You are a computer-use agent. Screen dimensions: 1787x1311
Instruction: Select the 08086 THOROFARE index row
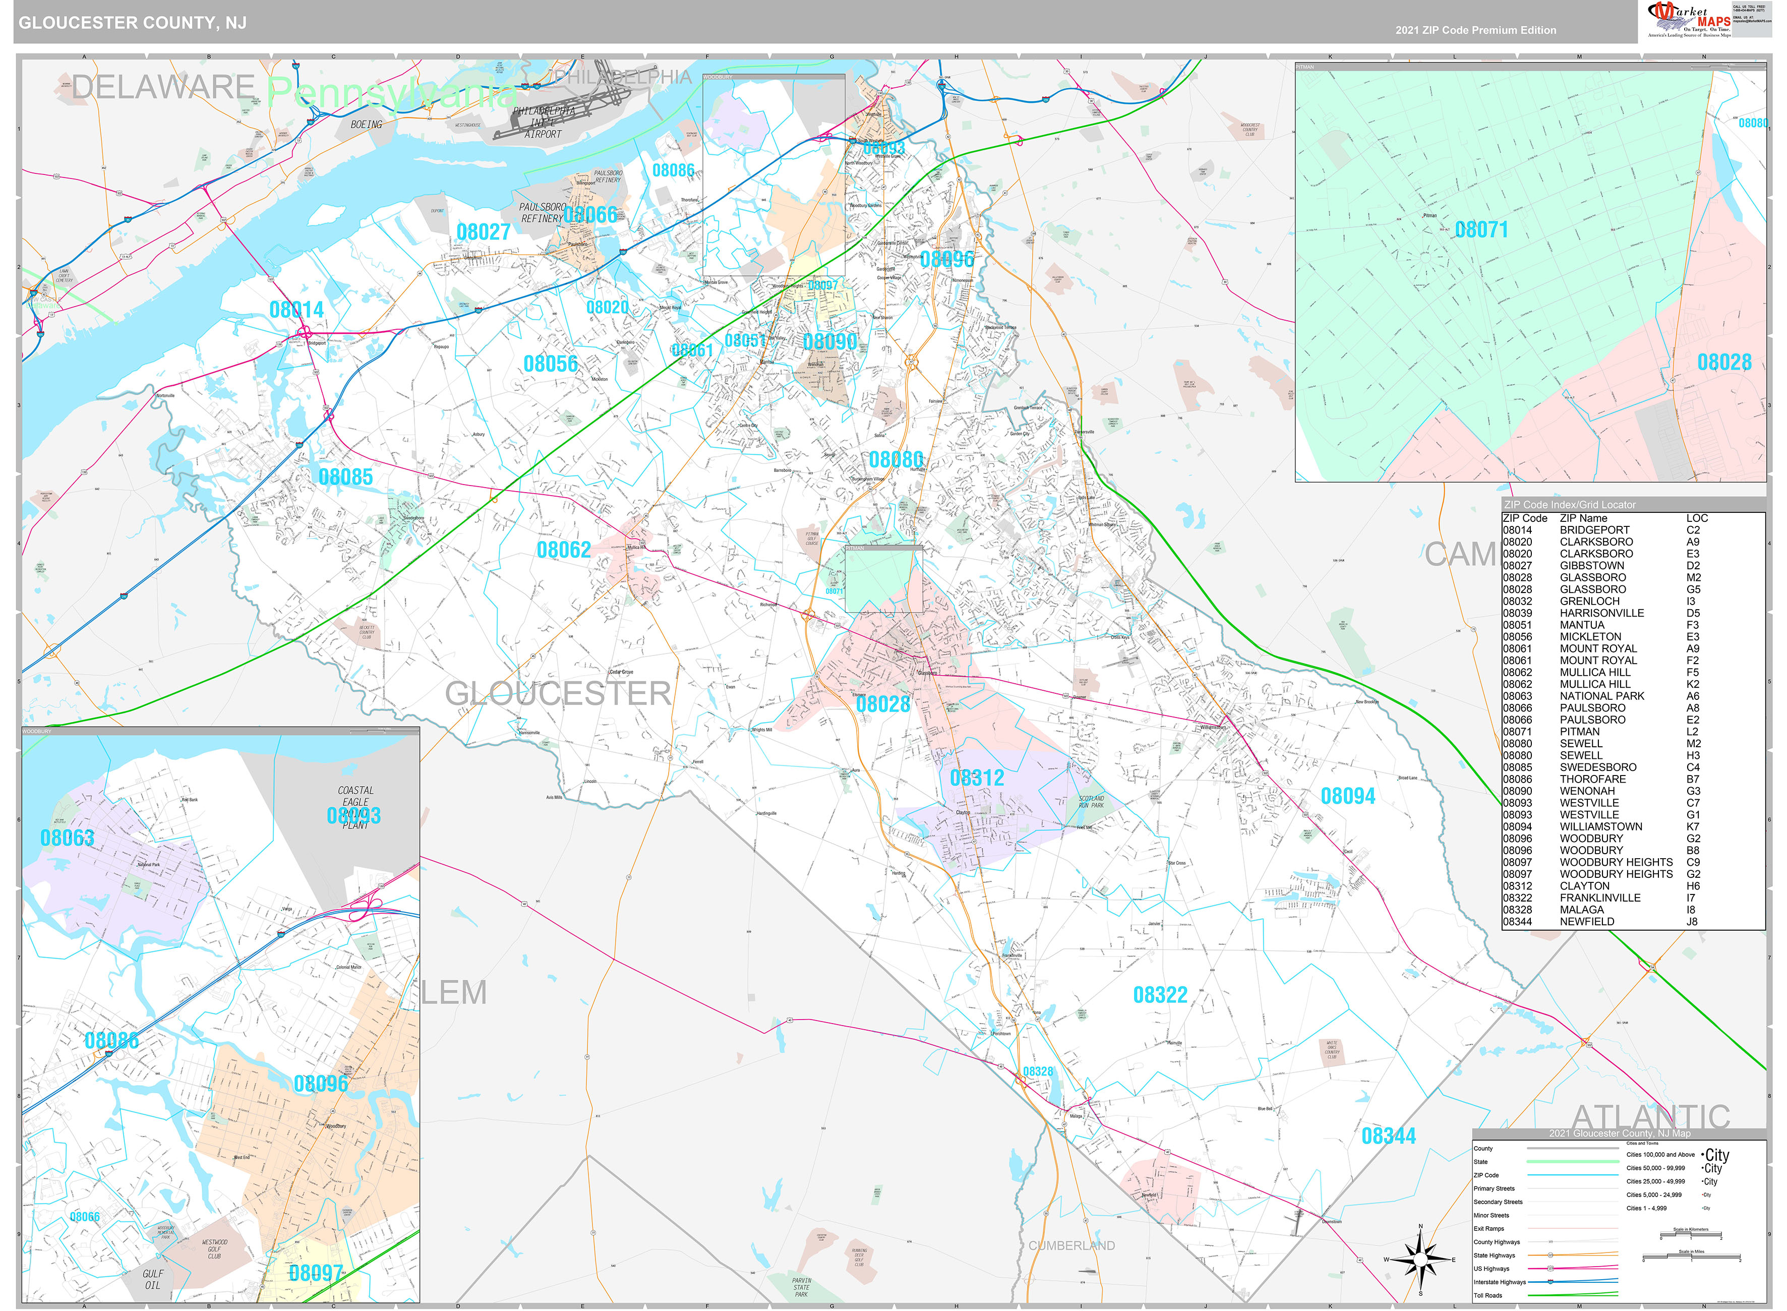point(1633,780)
